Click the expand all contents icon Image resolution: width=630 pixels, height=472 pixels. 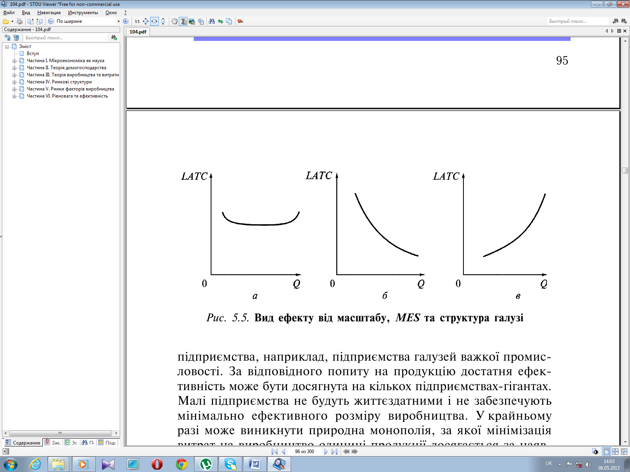7,38
